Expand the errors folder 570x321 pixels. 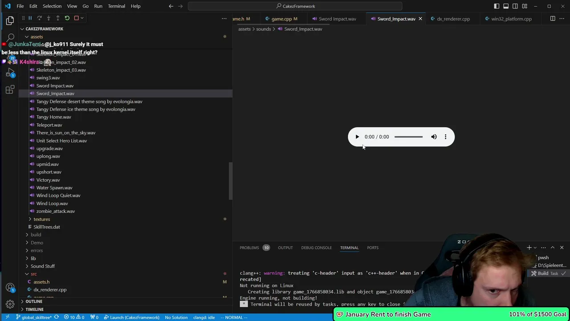click(x=37, y=251)
